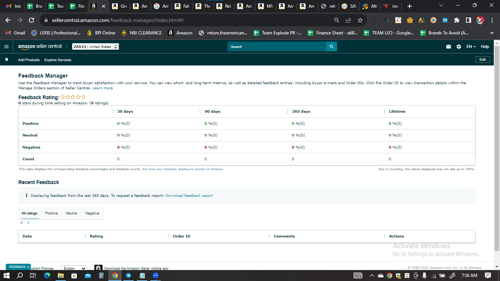Open the Learn more link
Screen dimensions: 500x281
tap(102, 88)
